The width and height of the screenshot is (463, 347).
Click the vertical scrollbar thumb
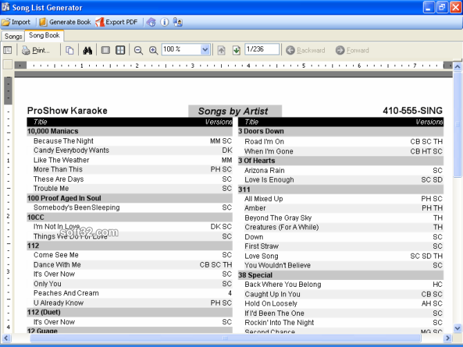coord(457,124)
